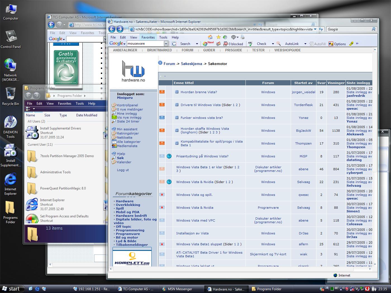Screen dimensions: 391x293
Task: Open Google toolbar Options
Action: [337, 44]
